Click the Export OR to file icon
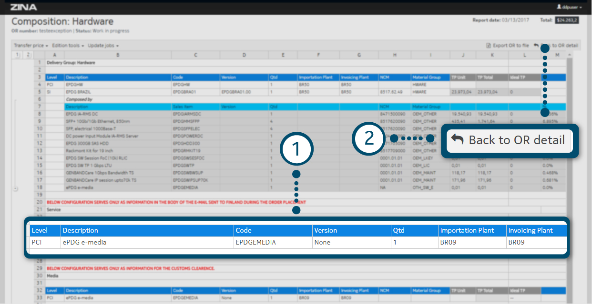The height and width of the screenshot is (304, 592). point(489,46)
